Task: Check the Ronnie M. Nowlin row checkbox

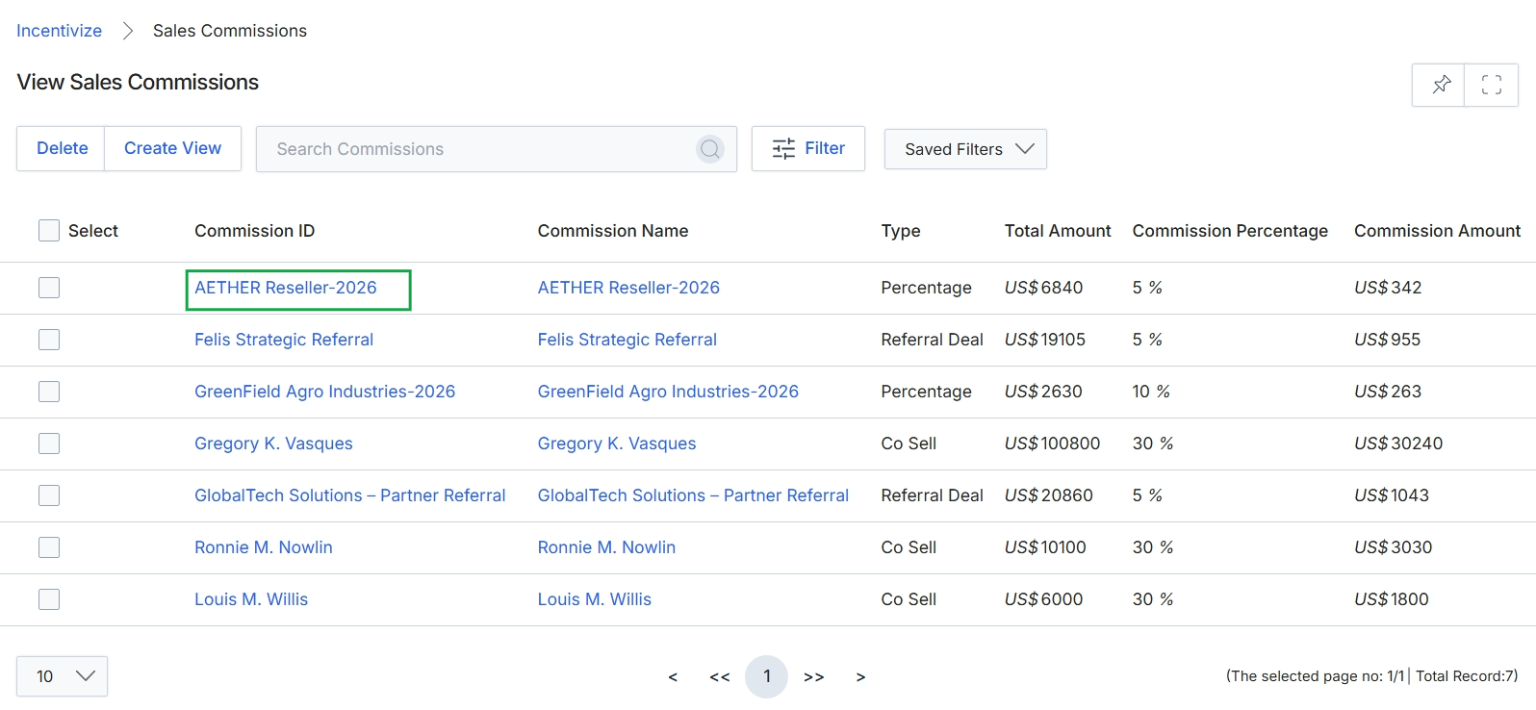Action: tap(49, 547)
